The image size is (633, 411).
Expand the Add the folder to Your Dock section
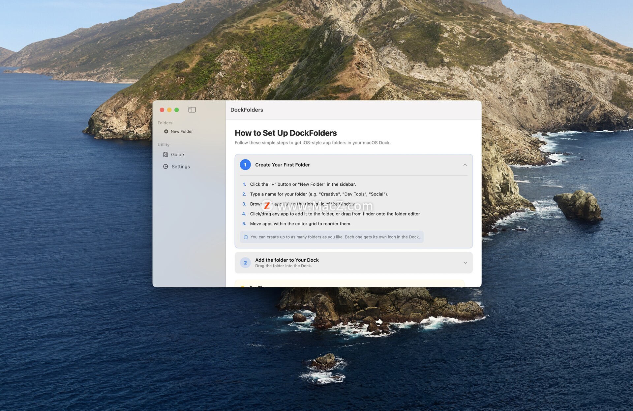point(465,263)
